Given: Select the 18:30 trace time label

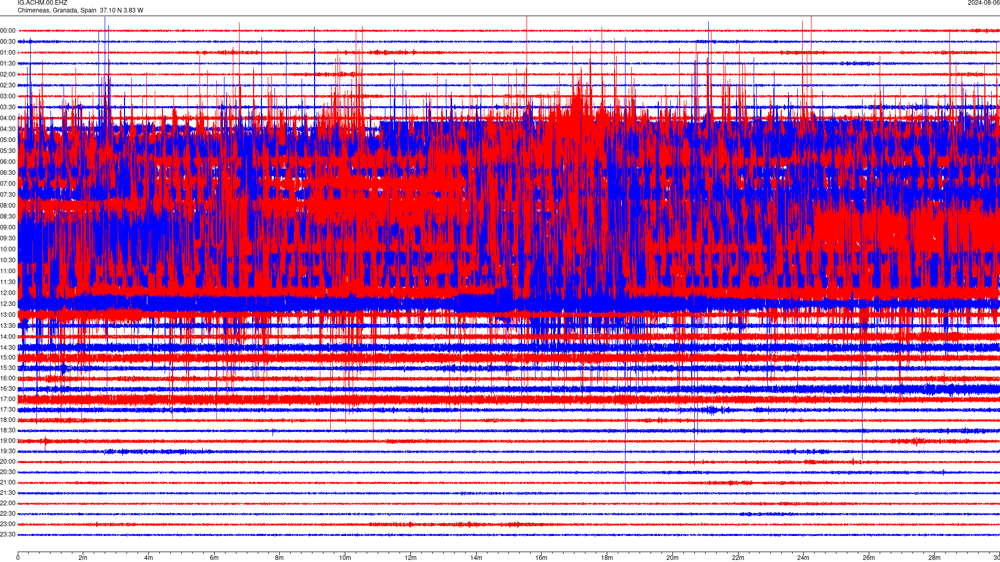Looking at the screenshot, I should (x=8, y=430).
